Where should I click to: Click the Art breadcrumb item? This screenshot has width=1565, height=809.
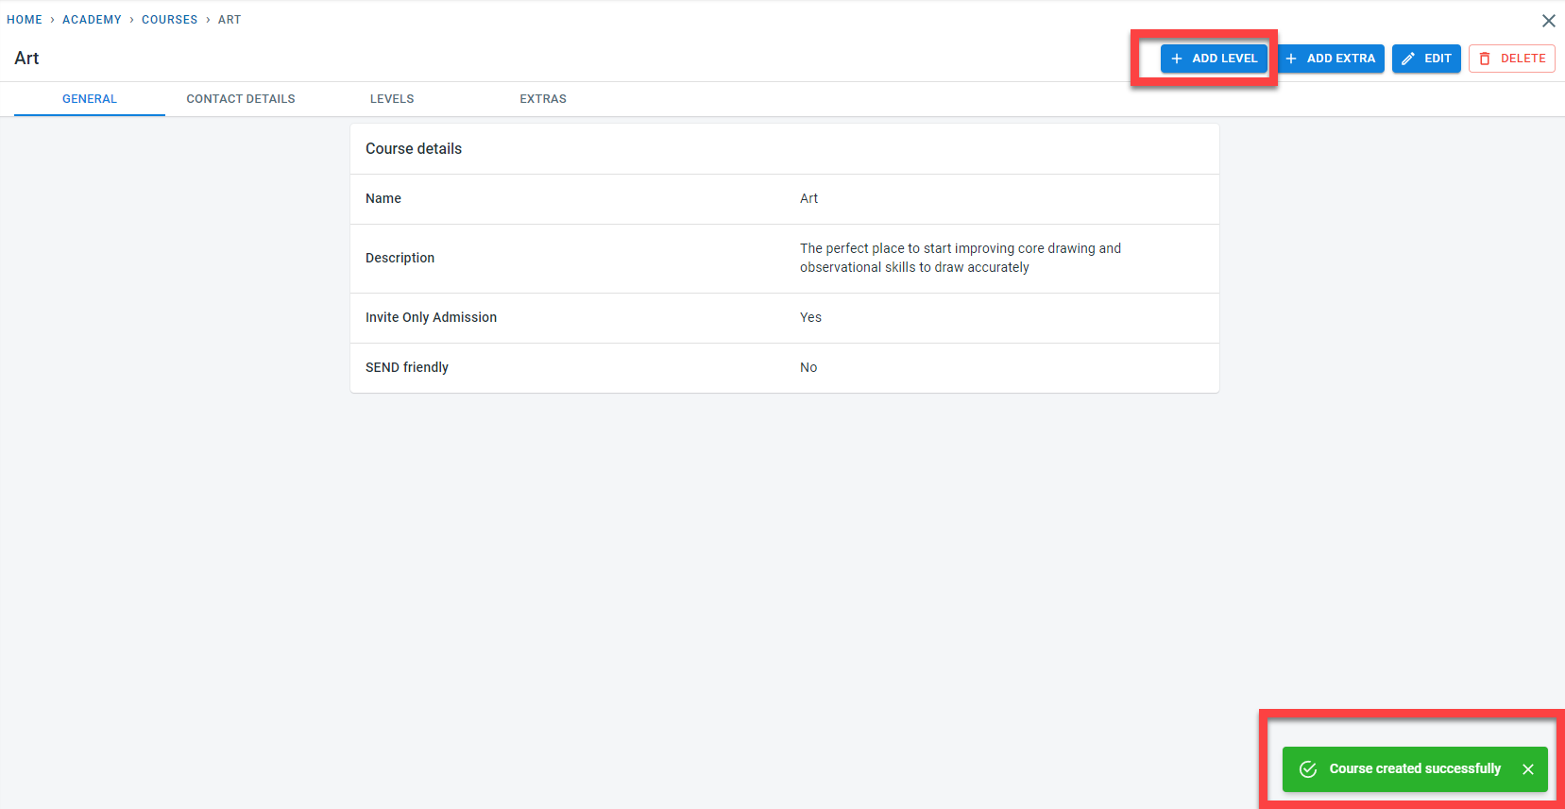(230, 20)
